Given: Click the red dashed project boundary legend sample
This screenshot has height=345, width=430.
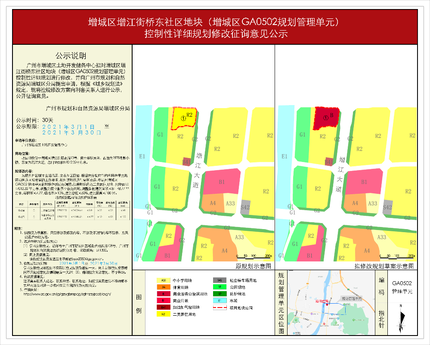Looking at the screenshot, I should [x=220, y=308].
